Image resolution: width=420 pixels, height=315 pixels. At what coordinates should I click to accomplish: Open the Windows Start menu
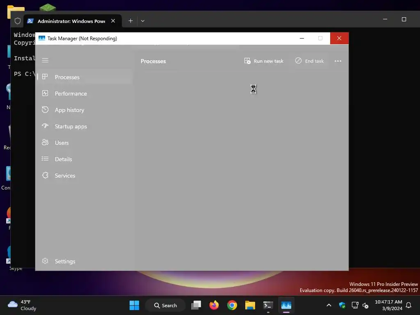click(x=134, y=305)
